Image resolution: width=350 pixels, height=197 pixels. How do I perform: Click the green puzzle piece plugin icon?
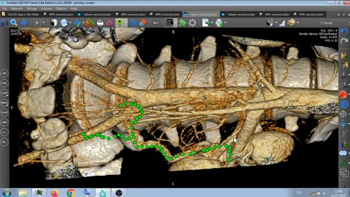click(182, 22)
